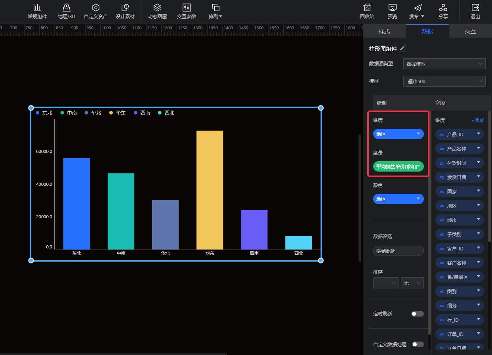Turn on 自定义数据处理 switch
The image size is (492, 355).
[417, 344]
